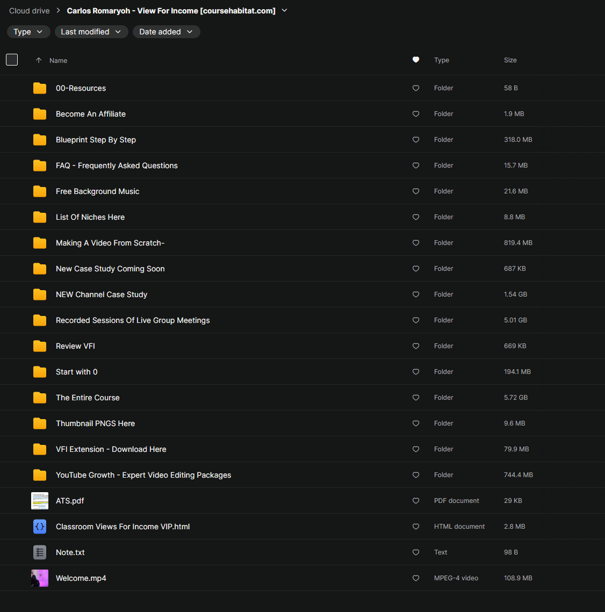Click the Become An Affiliate folder icon

(x=40, y=114)
